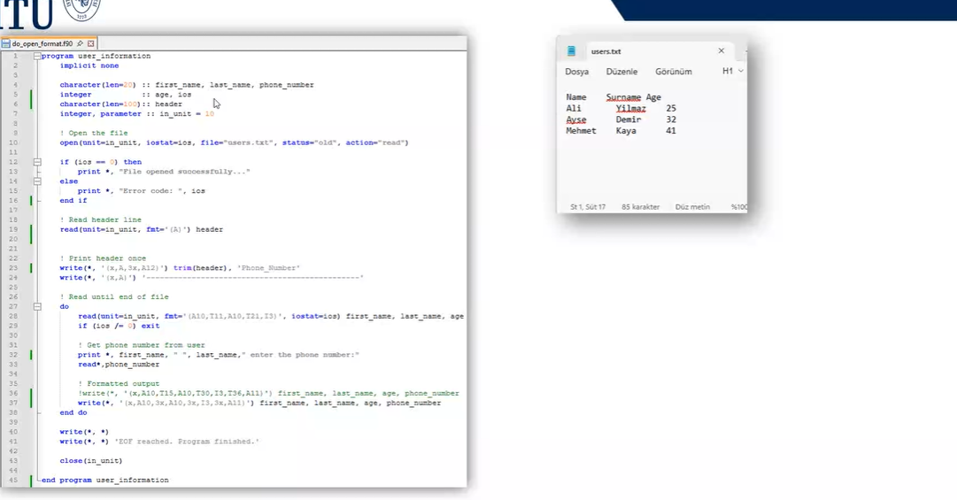This screenshot has width=957, height=500.
Task: Click line number 20 in editor gutter
Action: click(x=13, y=239)
